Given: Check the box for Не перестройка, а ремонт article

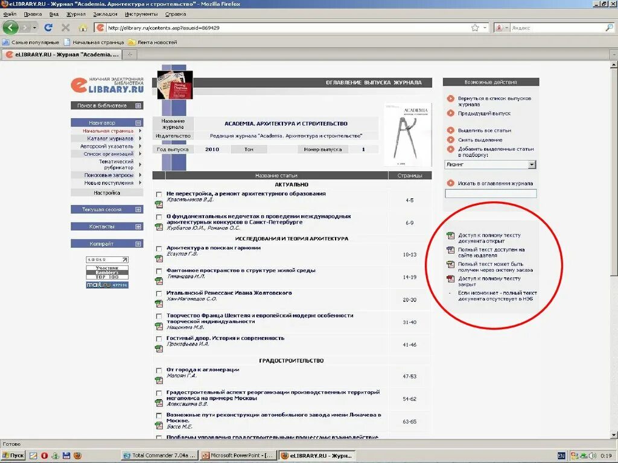Looking at the screenshot, I should (x=159, y=195).
